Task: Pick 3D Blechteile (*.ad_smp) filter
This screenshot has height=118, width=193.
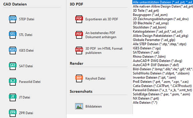Action: pyautogui.click(x=151, y=23)
